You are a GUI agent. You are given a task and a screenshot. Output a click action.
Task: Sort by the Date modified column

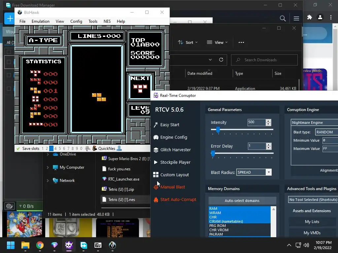click(x=200, y=73)
